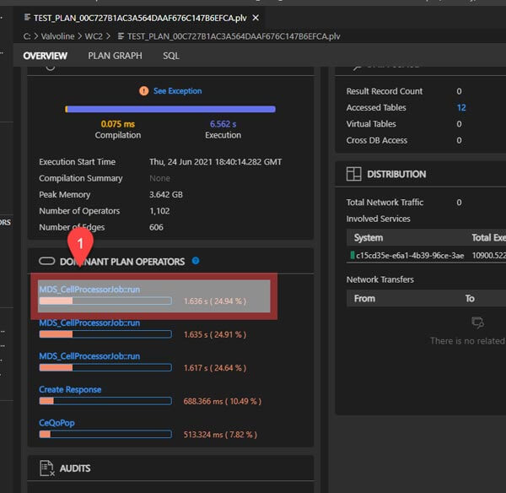The image size is (506, 493).
Task: Click the compilation/execution time bar
Action: click(170, 109)
